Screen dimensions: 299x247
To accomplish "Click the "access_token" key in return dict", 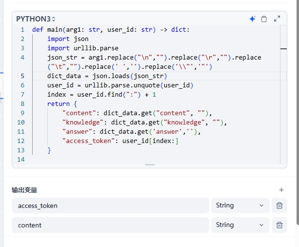I will click(x=89, y=141).
